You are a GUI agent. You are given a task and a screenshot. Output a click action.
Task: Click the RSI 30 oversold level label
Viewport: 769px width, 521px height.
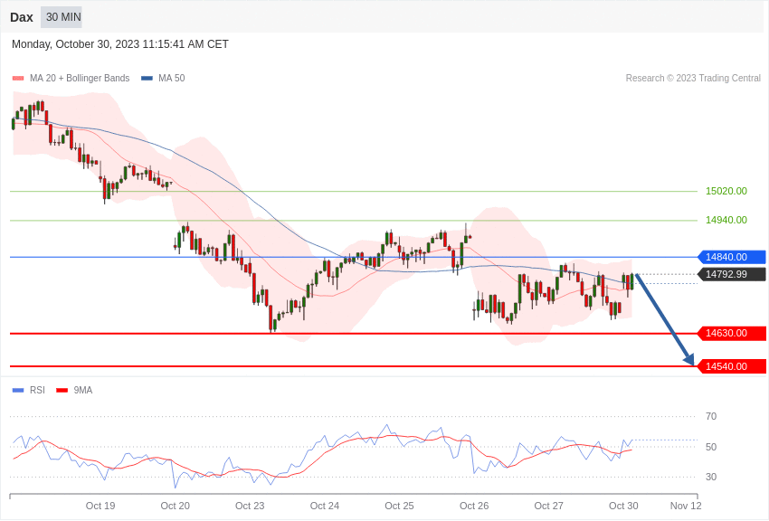(x=711, y=477)
